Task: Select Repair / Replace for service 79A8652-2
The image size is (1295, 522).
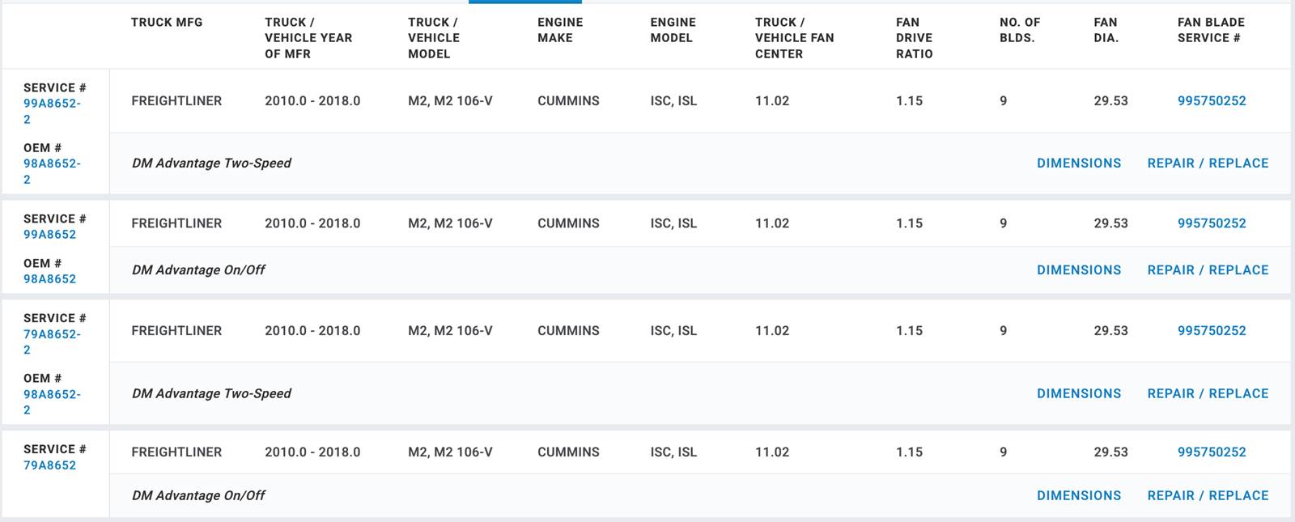Action: click(1208, 394)
